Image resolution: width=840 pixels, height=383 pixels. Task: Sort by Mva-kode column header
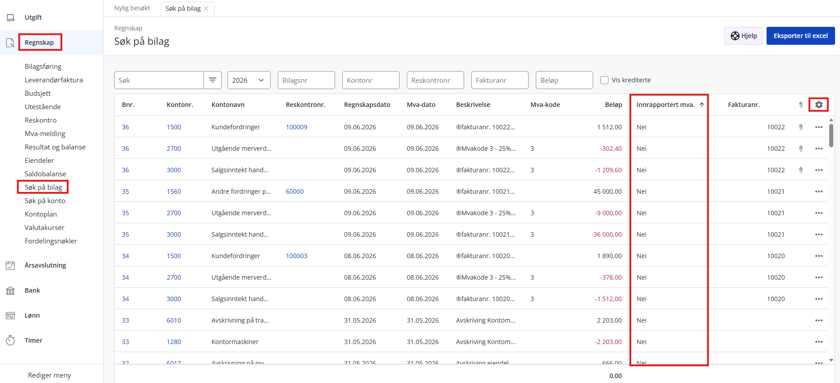pyautogui.click(x=545, y=105)
